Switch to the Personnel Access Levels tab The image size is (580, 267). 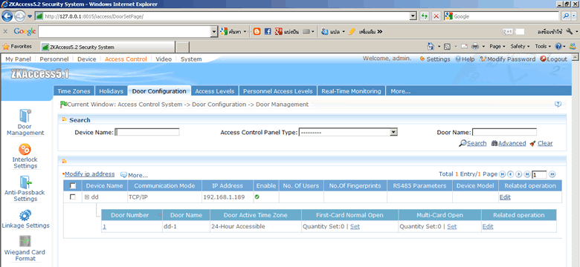click(278, 91)
